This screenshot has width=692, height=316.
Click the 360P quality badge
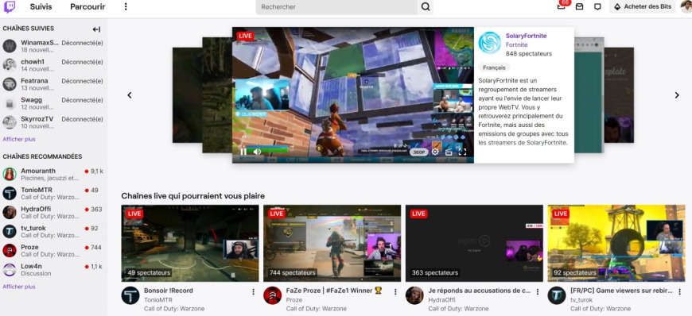pos(419,152)
